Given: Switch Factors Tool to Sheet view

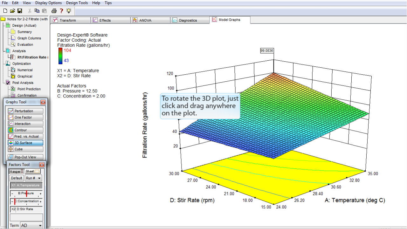Looking at the screenshot, I should pyautogui.click(x=33, y=171).
